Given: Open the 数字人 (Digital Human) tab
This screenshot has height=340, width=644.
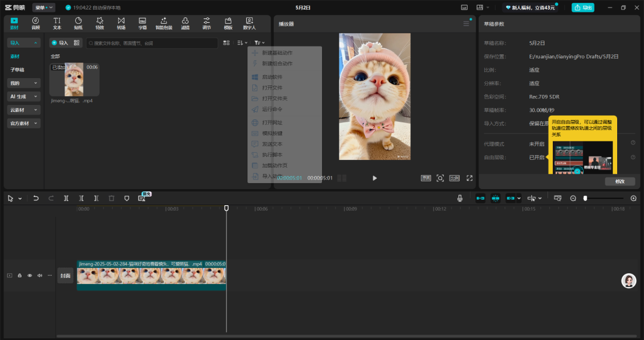Looking at the screenshot, I should 249,23.
